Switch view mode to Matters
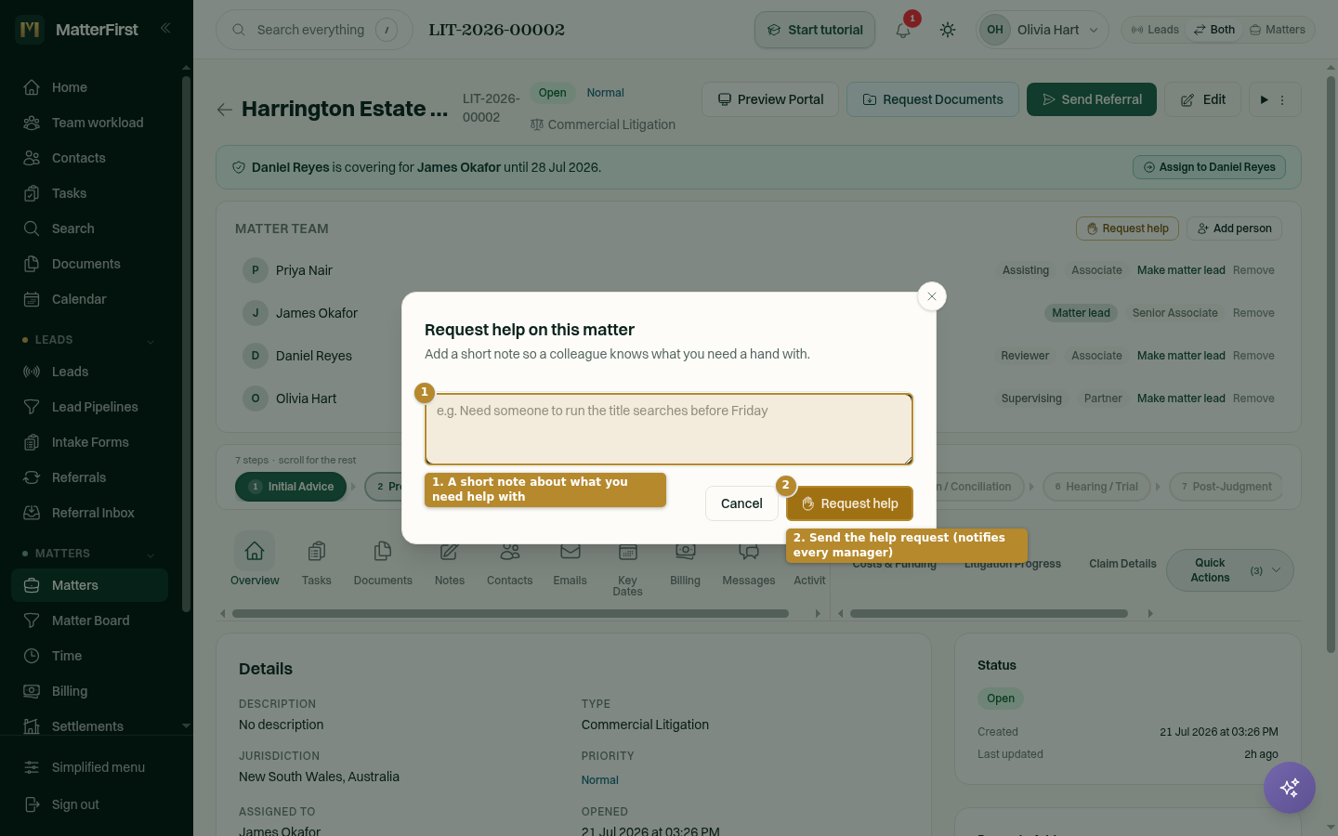Image resolution: width=1338 pixels, height=836 pixels. tap(1278, 30)
